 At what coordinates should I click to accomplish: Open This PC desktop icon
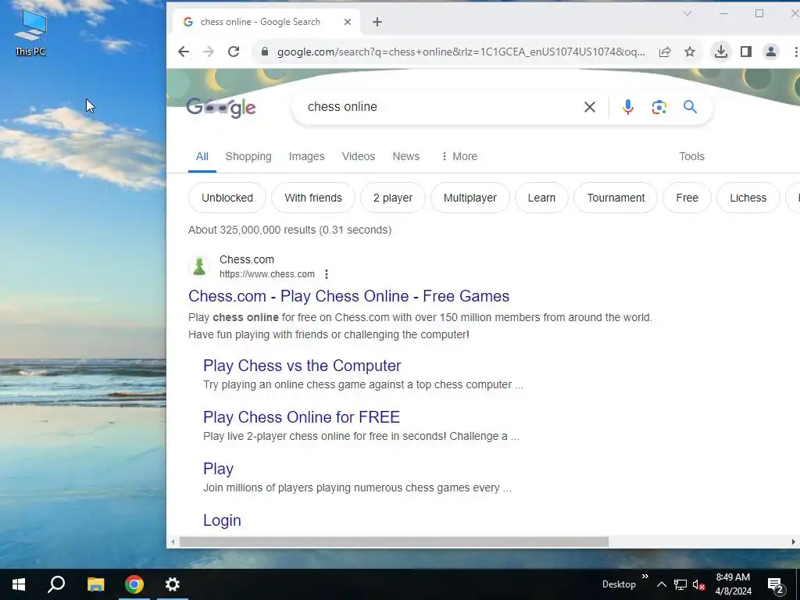click(x=30, y=33)
